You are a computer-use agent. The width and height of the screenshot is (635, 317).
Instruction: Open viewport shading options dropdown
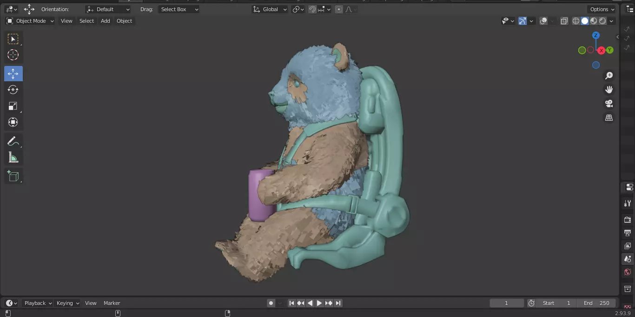(612, 21)
